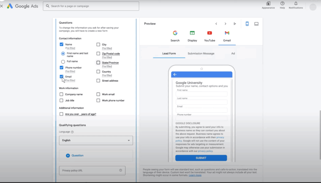
Task: Check the Country checkbox
Action: (x=98, y=72)
